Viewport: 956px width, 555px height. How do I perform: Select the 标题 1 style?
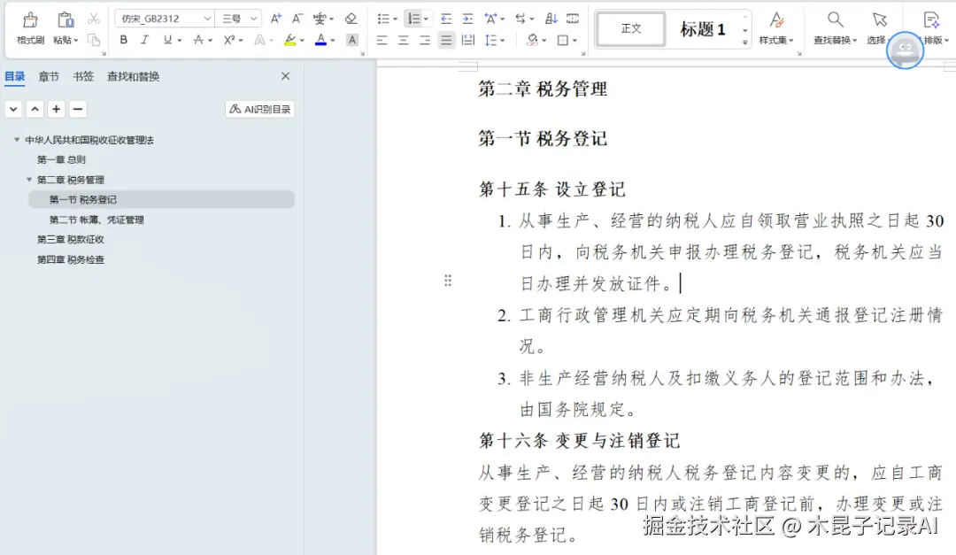pyautogui.click(x=702, y=28)
